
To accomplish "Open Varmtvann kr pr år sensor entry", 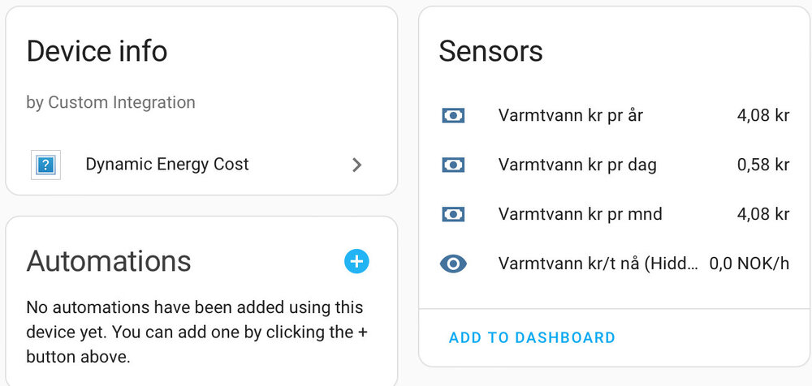I will [571, 115].
